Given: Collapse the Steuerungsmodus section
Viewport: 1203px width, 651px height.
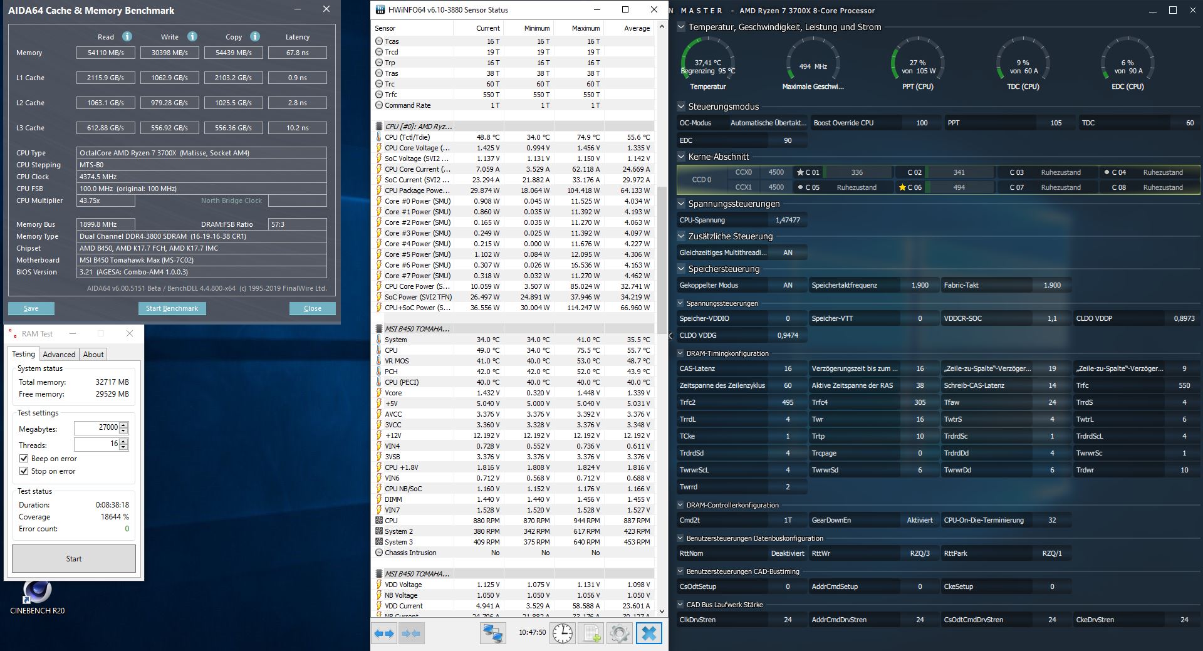Looking at the screenshot, I should (682, 107).
